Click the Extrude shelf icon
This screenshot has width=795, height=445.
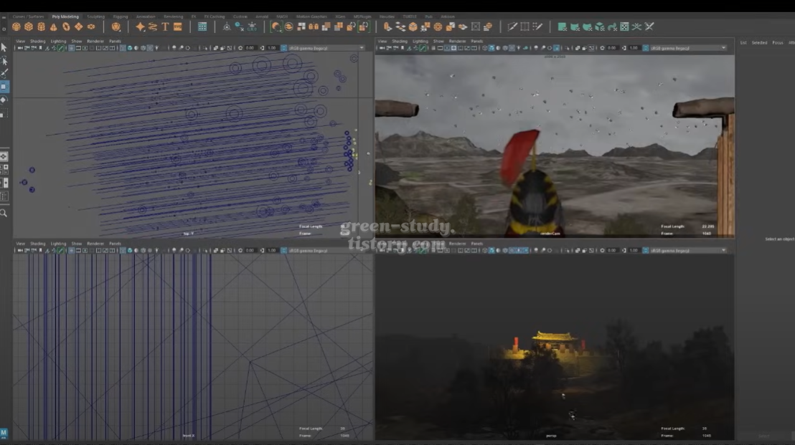click(388, 27)
